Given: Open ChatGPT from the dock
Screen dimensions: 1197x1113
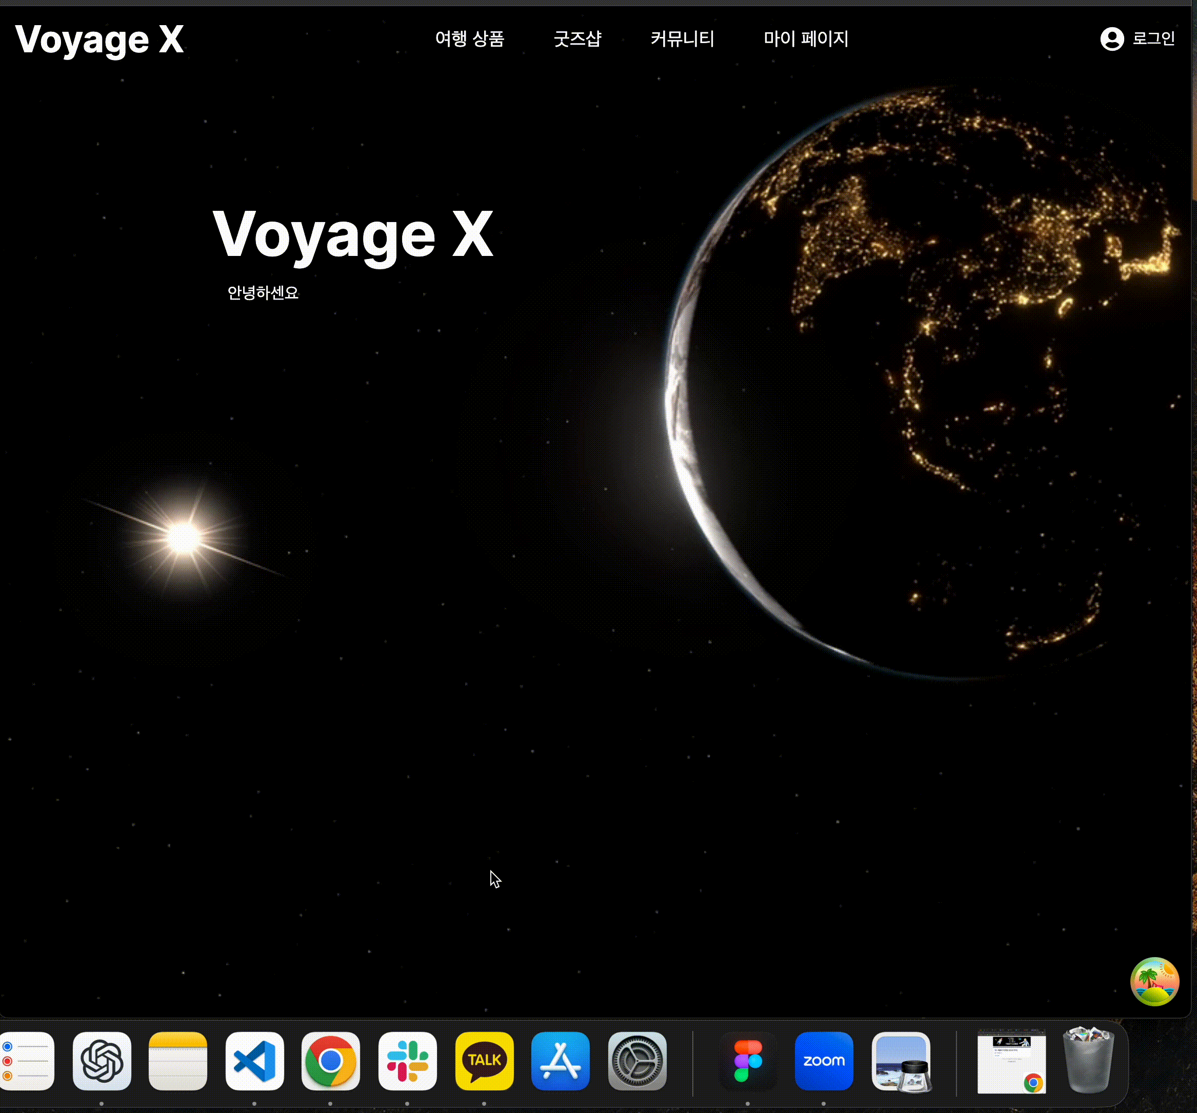Looking at the screenshot, I should (x=102, y=1061).
